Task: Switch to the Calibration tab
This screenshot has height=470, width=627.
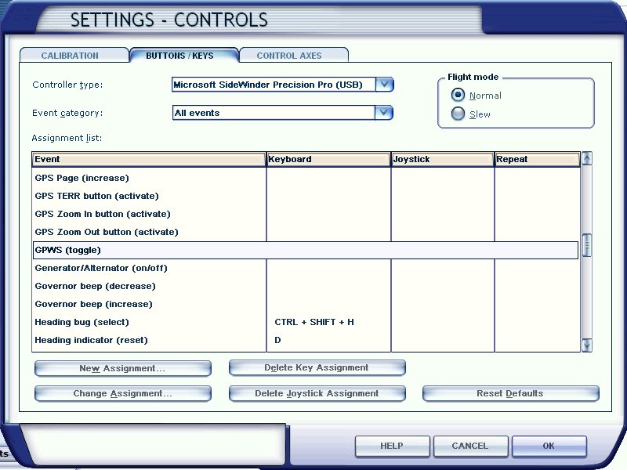Action: pos(71,56)
